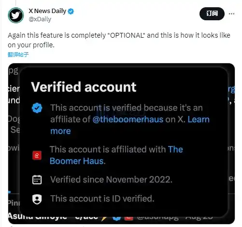Click the blue verified badge beside X News Daily
242x227 pixels.
point(71,11)
